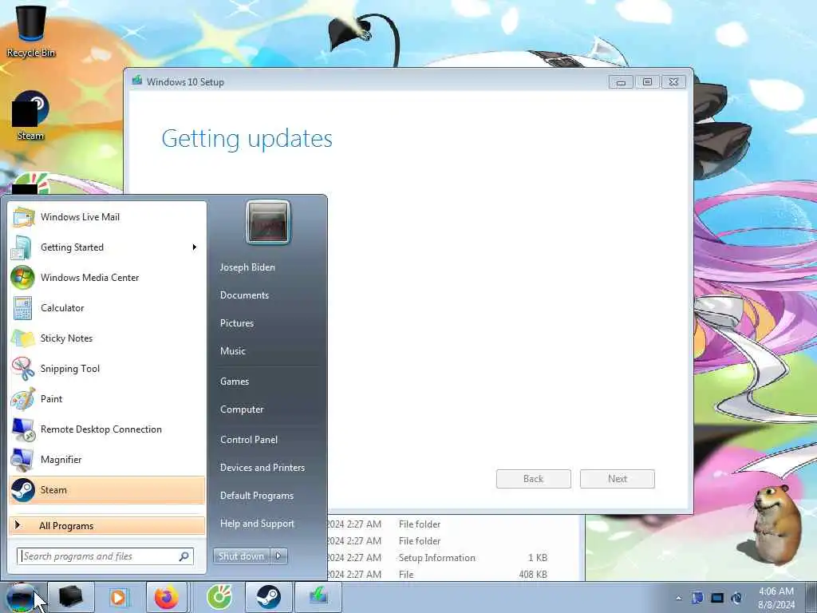Click the Windows 10 Setup title icon
Screen dimensions: 817x613
click(137, 81)
